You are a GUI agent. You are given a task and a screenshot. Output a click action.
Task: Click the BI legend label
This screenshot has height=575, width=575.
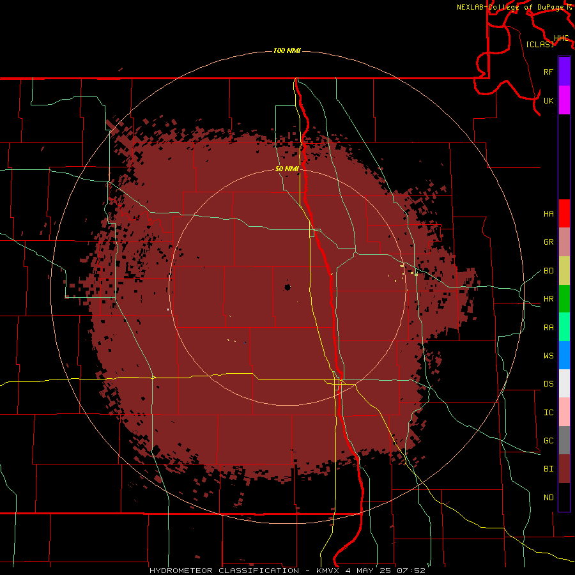coord(548,469)
